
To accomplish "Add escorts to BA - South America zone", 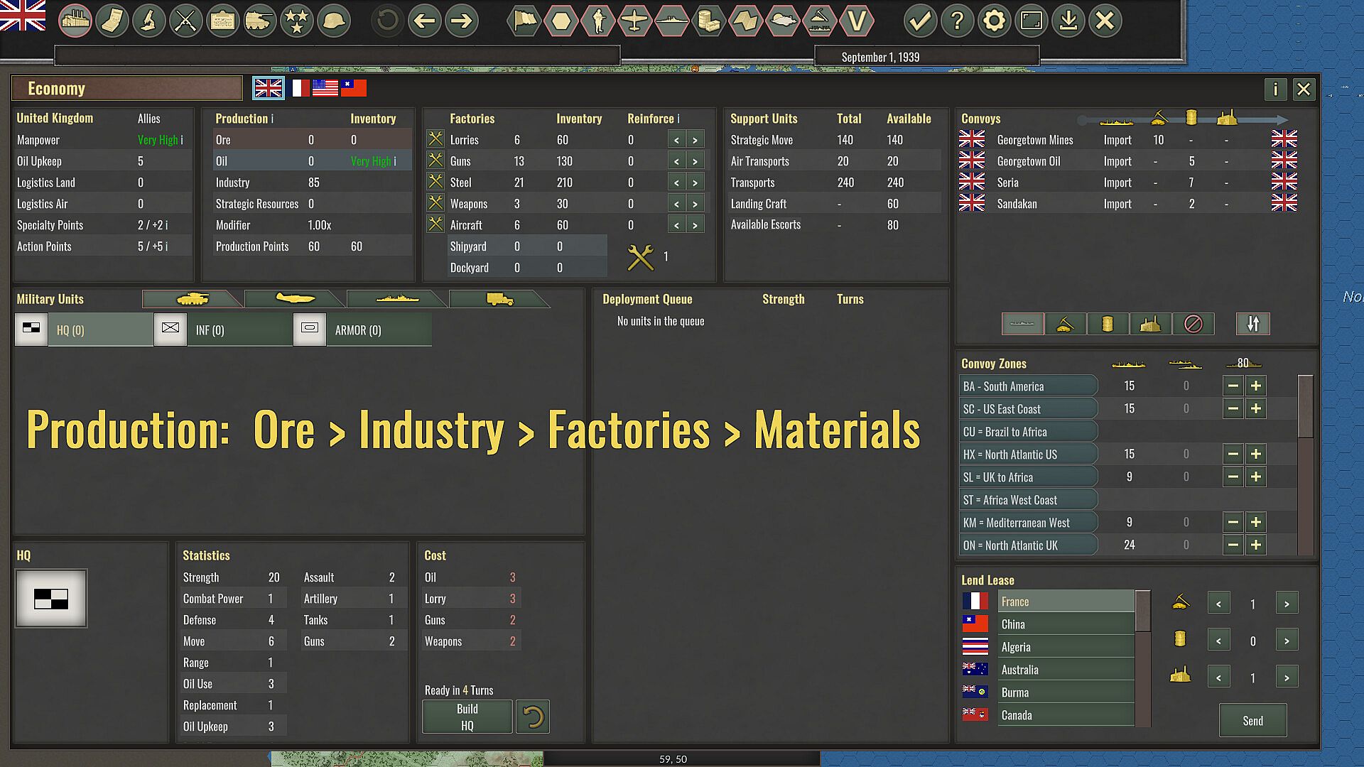I will tap(1256, 386).
